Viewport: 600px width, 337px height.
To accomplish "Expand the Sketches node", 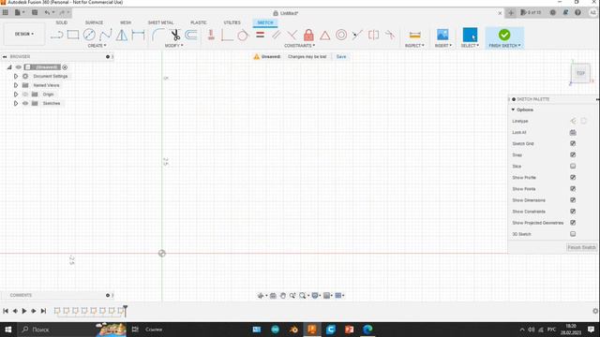I will tap(16, 103).
